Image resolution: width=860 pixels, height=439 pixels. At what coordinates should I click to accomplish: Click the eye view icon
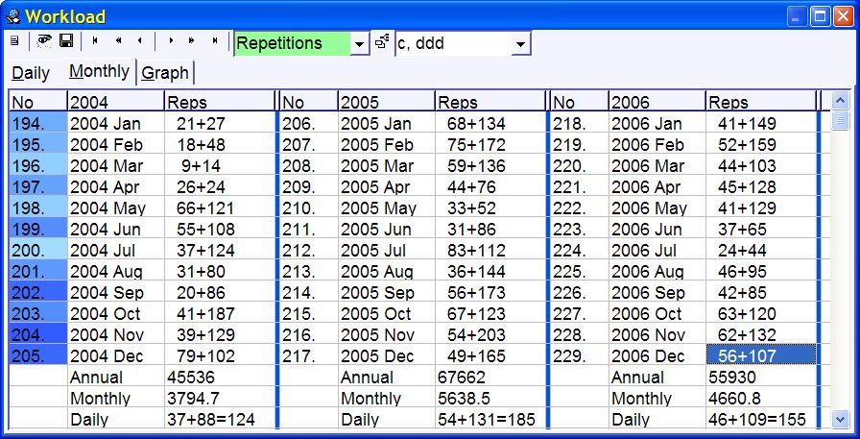(x=44, y=40)
